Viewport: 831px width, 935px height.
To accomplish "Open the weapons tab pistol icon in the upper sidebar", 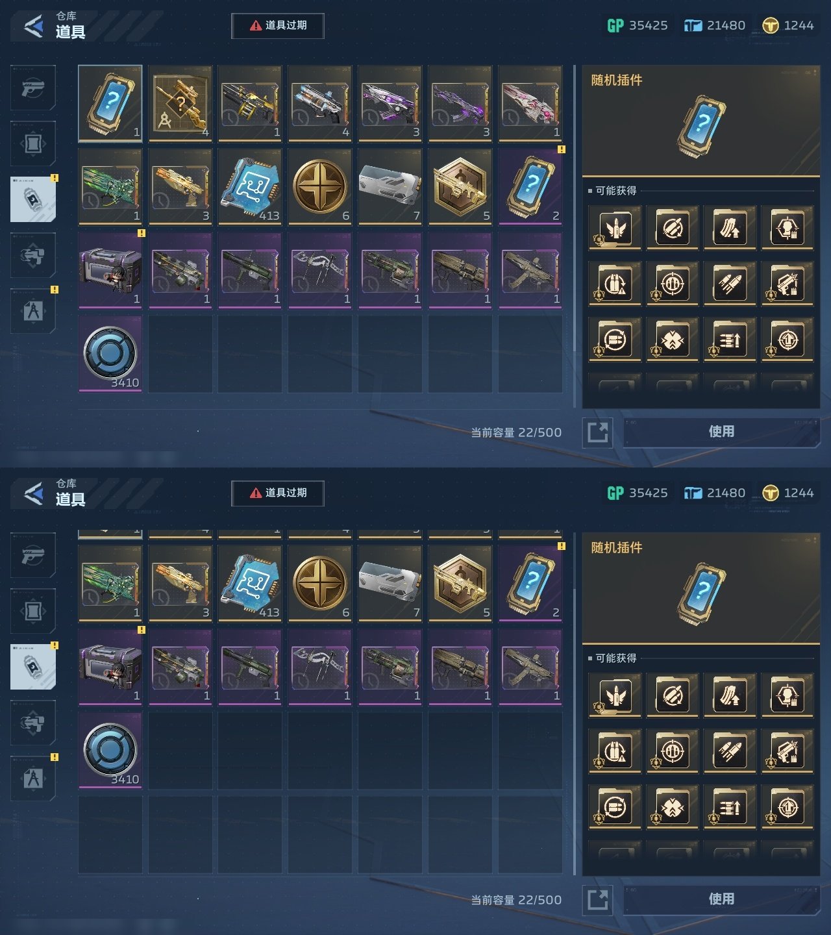I will click(33, 88).
